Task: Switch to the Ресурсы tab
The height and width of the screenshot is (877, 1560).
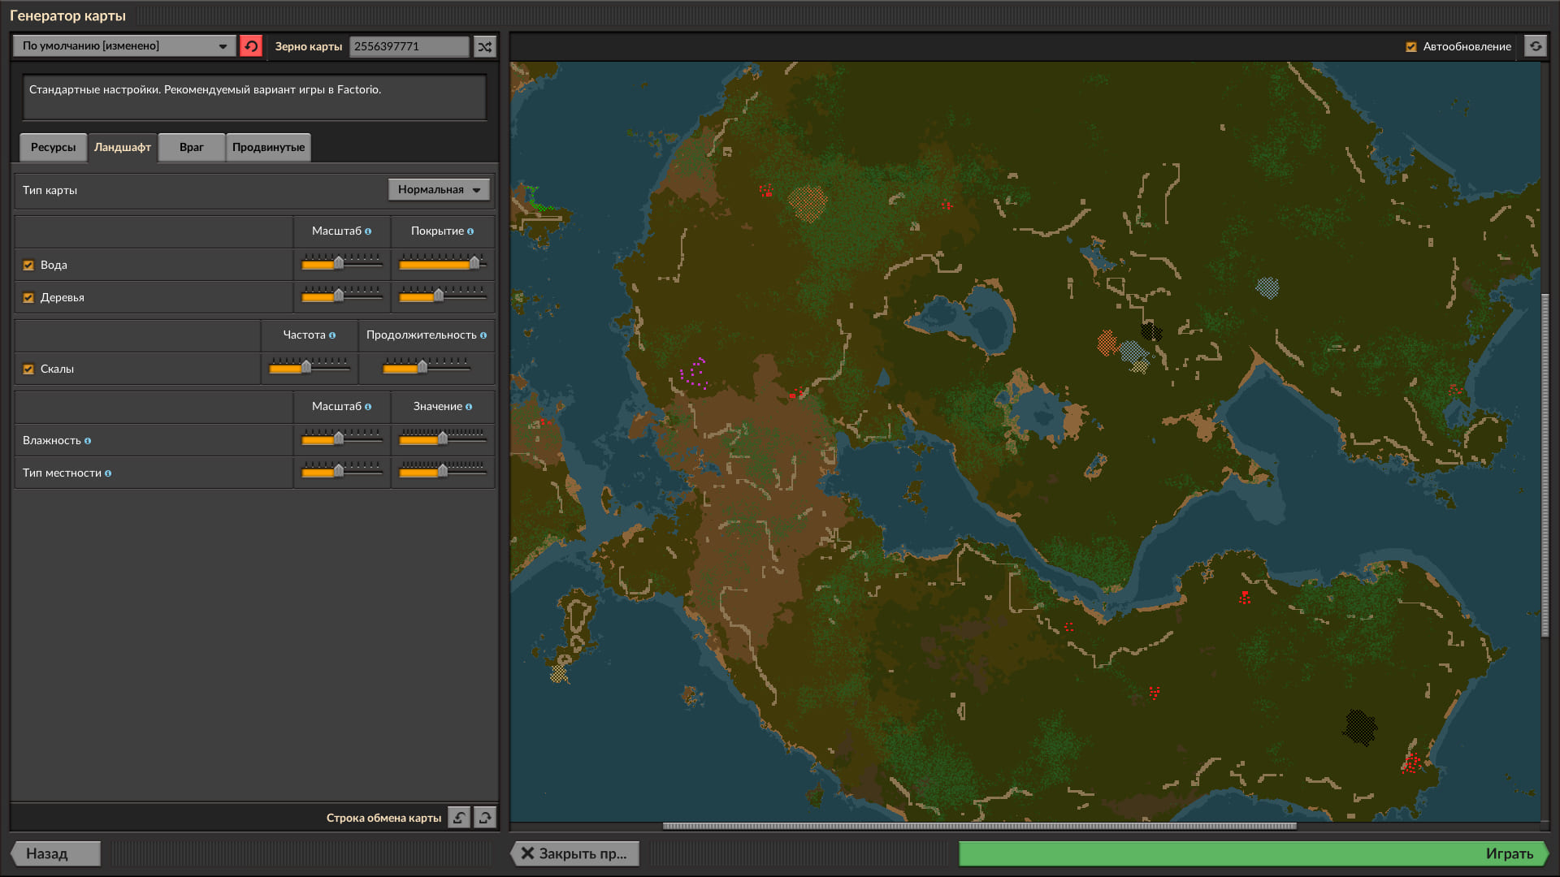Action: pyautogui.click(x=53, y=147)
